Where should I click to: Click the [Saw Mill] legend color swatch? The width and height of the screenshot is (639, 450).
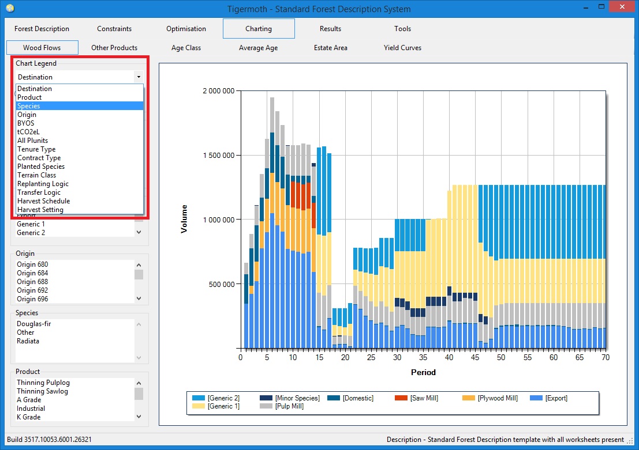pos(401,398)
